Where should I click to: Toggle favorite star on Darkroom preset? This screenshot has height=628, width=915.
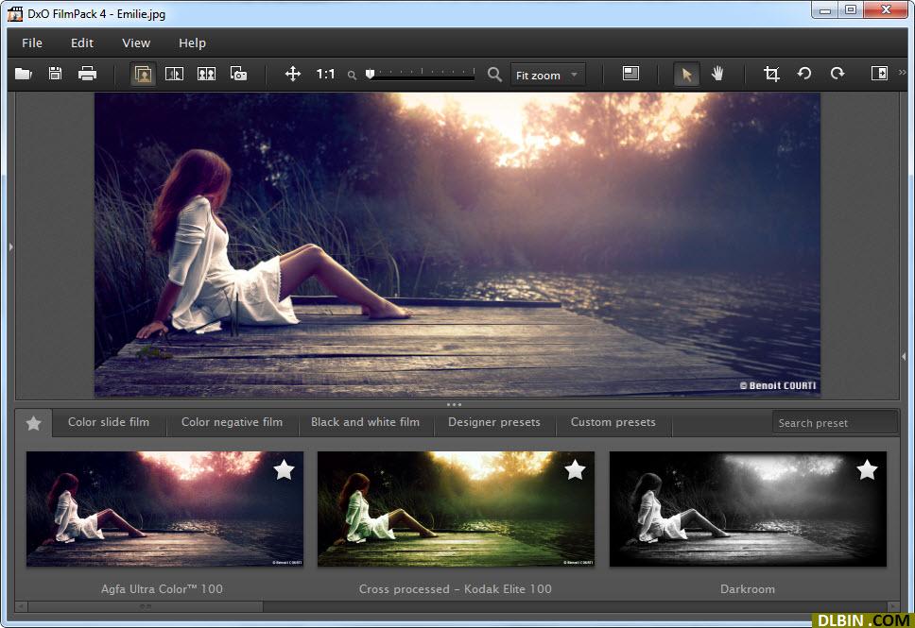coord(866,470)
